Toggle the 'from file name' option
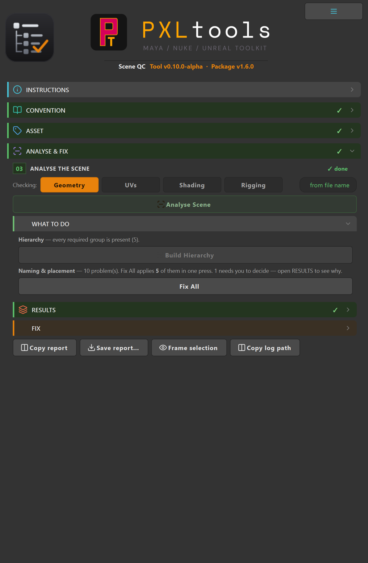 tap(328, 185)
